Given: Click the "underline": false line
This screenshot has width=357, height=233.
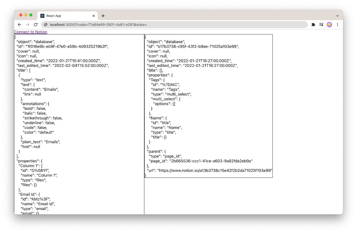Looking at the screenshot, I should point(39,123).
